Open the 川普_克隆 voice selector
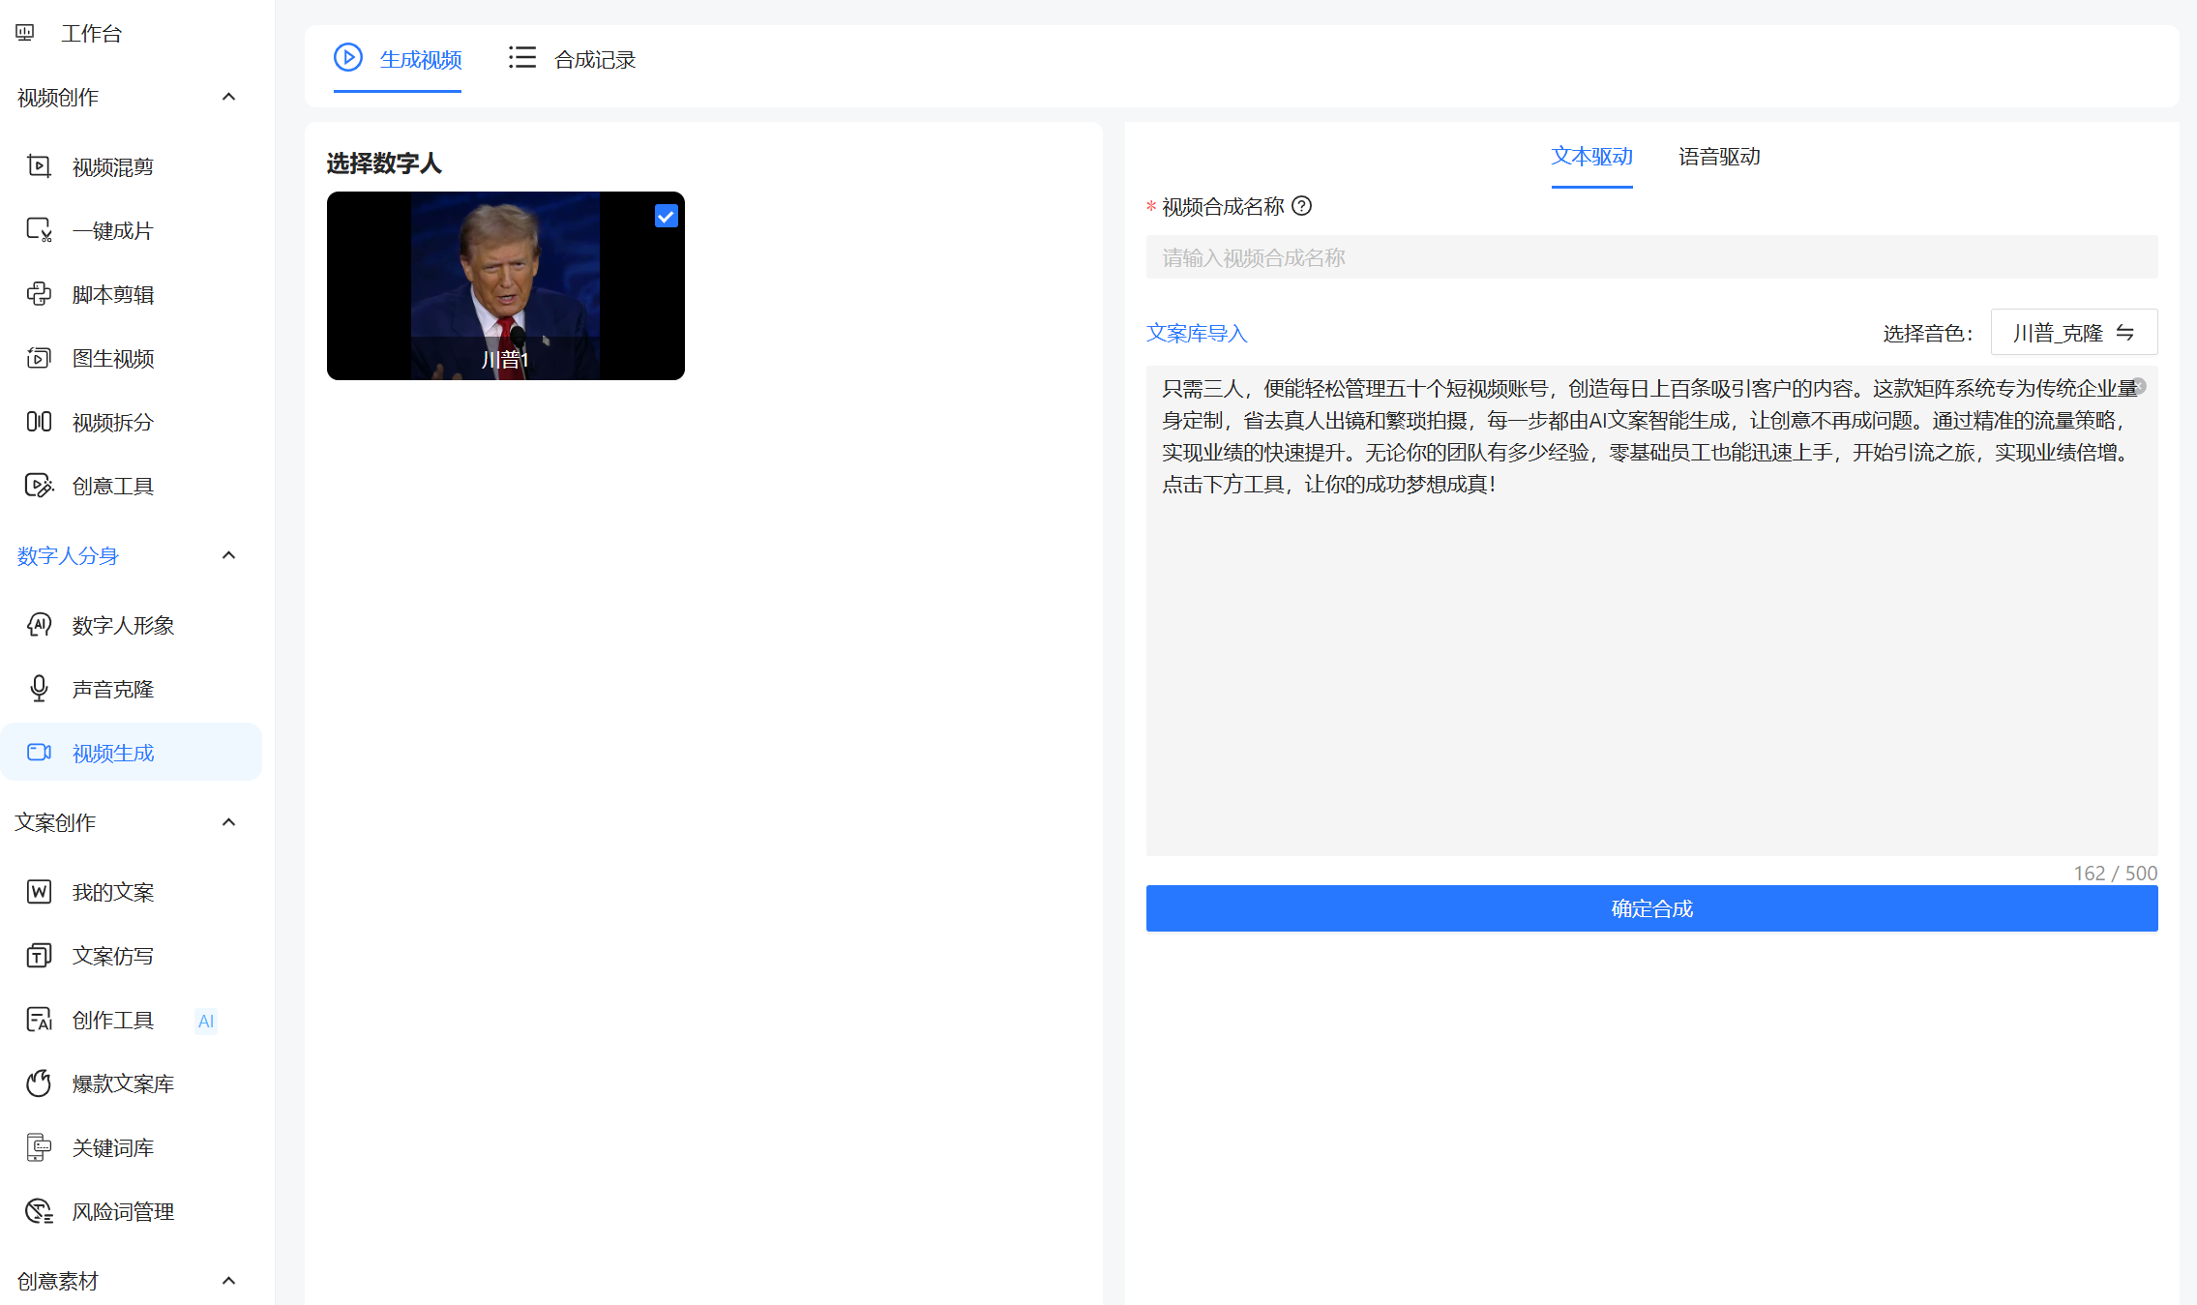Viewport: 2197px width, 1305px height. (x=2073, y=333)
